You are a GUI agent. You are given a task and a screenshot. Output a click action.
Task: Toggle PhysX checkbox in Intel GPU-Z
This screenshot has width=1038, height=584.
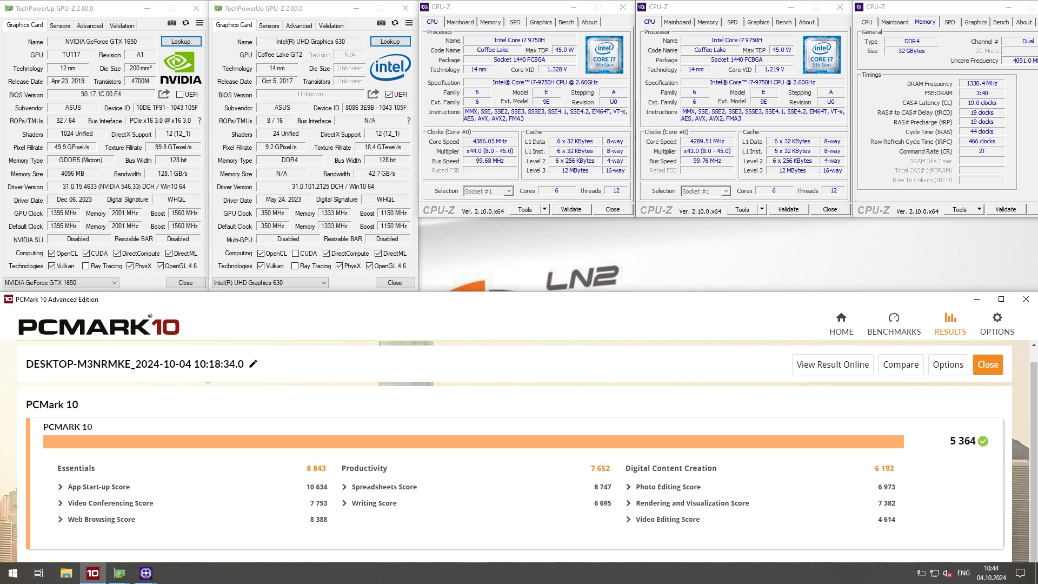[339, 266]
